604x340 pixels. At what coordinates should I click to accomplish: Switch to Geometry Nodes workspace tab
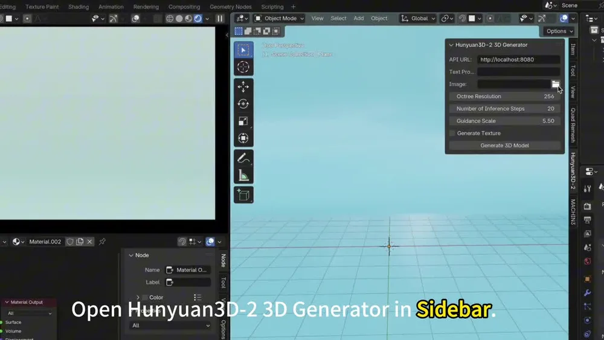click(x=230, y=7)
